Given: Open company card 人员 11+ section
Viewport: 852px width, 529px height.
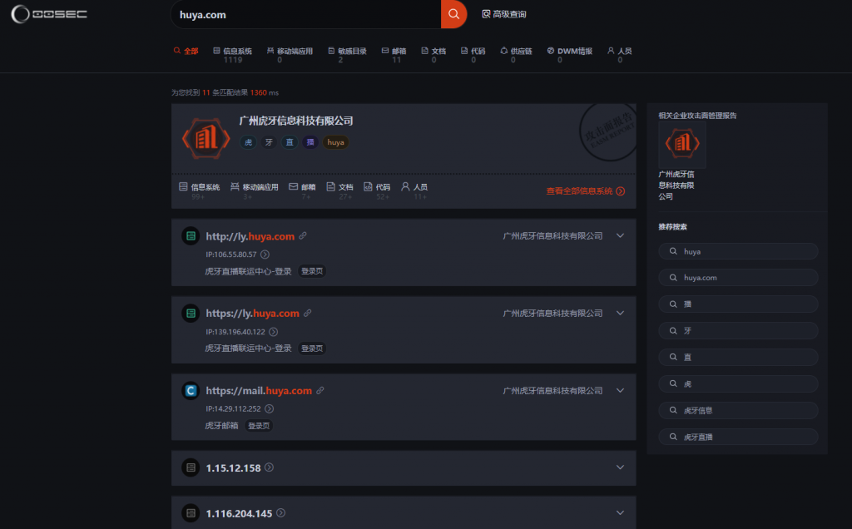Looking at the screenshot, I should click(x=414, y=190).
